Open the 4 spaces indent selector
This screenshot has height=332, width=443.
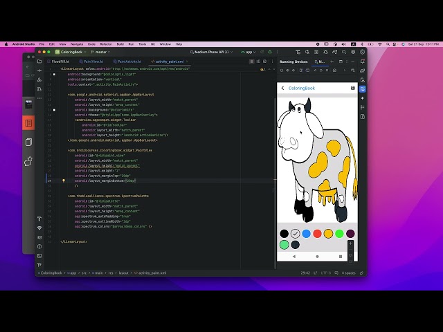(349, 273)
